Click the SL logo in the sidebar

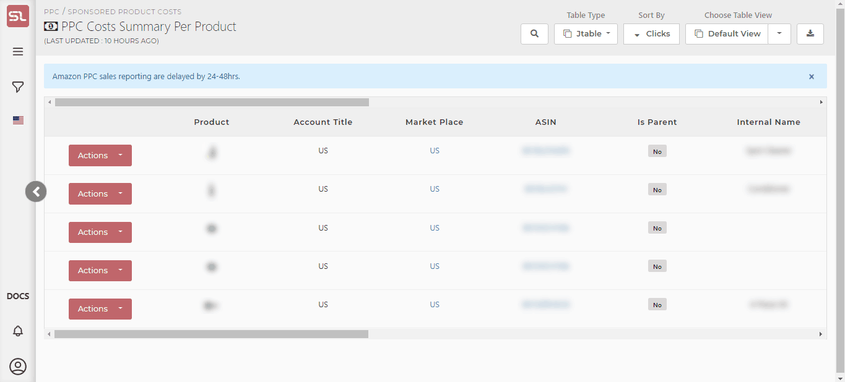coord(18,16)
